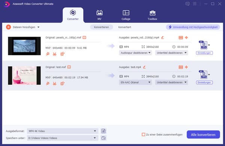Open enhance video icon for test.mxf

pos(62,84)
